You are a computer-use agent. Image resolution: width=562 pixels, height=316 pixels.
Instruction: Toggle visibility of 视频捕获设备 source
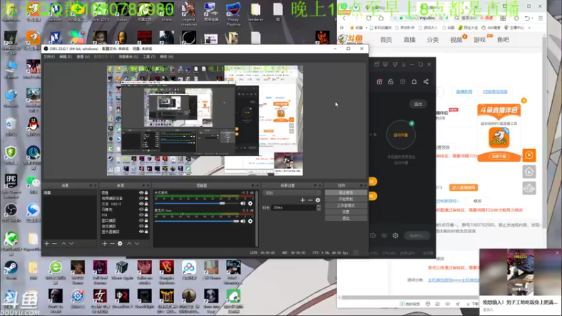point(141,198)
